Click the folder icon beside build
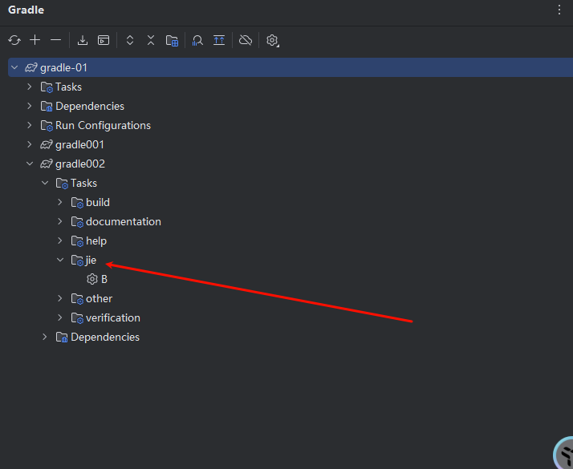 point(77,203)
